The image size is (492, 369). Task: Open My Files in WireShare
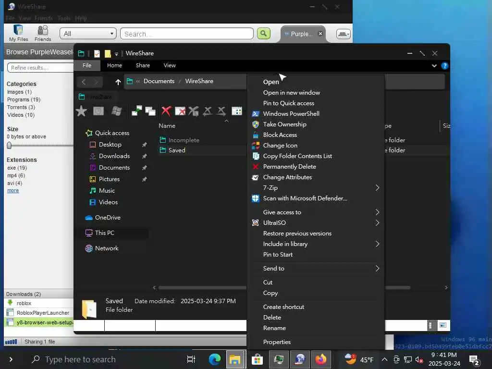[x=19, y=33]
